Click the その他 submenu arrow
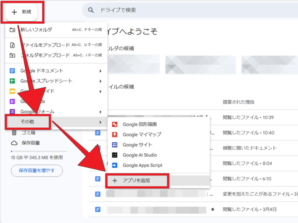 (100, 122)
